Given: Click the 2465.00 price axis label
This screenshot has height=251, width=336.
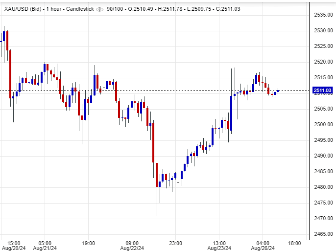Looking at the screenshot, I should tap(322, 234).
